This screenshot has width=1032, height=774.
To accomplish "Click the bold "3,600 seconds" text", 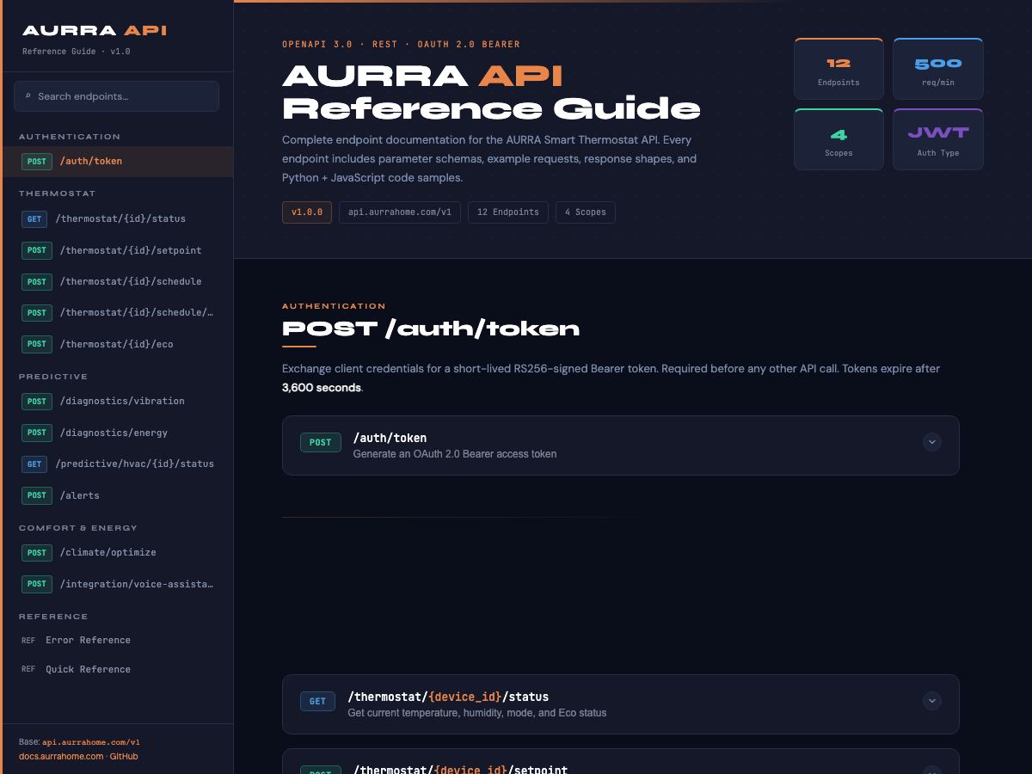I will click(x=322, y=388).
